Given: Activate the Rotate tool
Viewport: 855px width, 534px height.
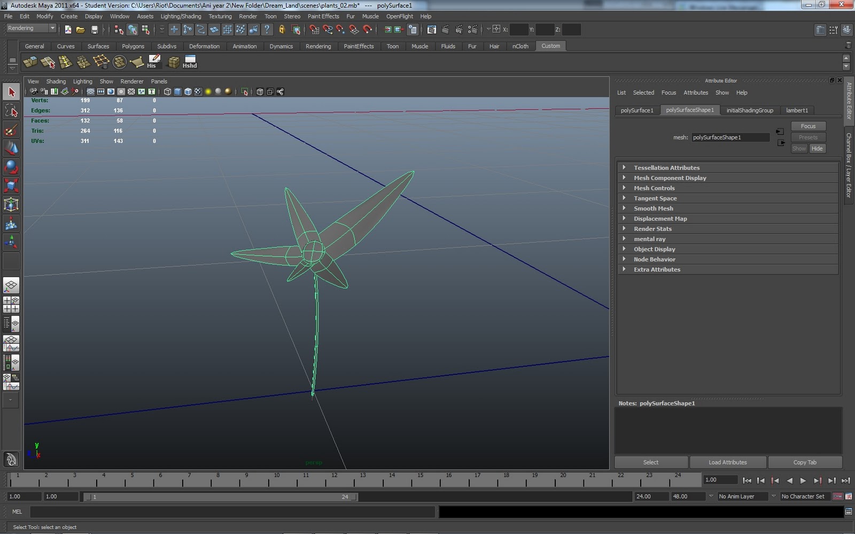Looking at the screenshot, I should [11, 167].
